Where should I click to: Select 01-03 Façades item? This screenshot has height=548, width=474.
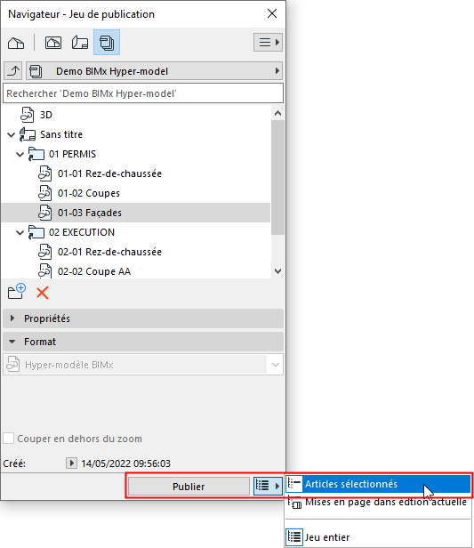tap(135, 213)
